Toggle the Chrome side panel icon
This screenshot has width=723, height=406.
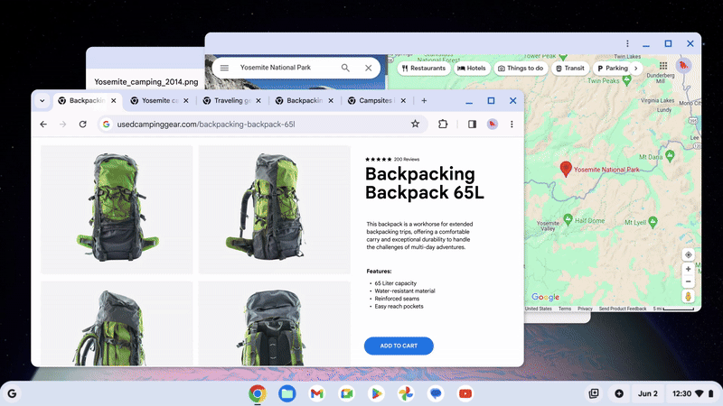(x=472, y=125)
